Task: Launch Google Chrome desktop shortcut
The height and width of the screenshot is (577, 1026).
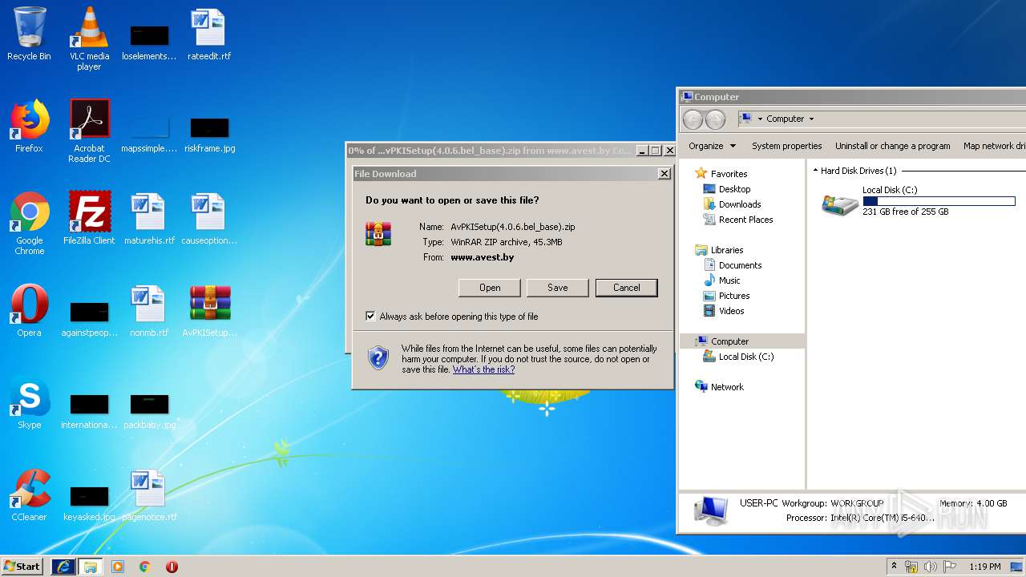Action: [x=29, y=223]
